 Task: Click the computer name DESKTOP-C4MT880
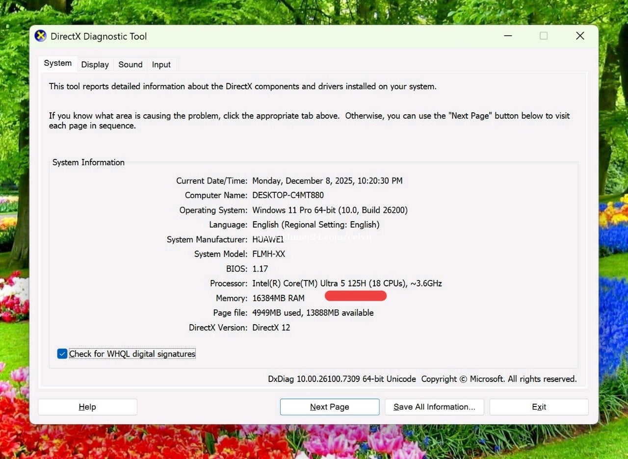pyautogui.click(x=288, y=195)
